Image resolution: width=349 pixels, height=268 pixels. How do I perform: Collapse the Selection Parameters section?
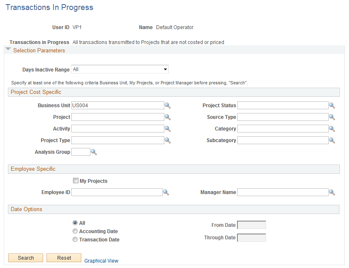[x=8, y=49]
